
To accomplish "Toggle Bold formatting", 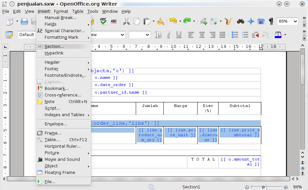I will click(x=158, y=35).
